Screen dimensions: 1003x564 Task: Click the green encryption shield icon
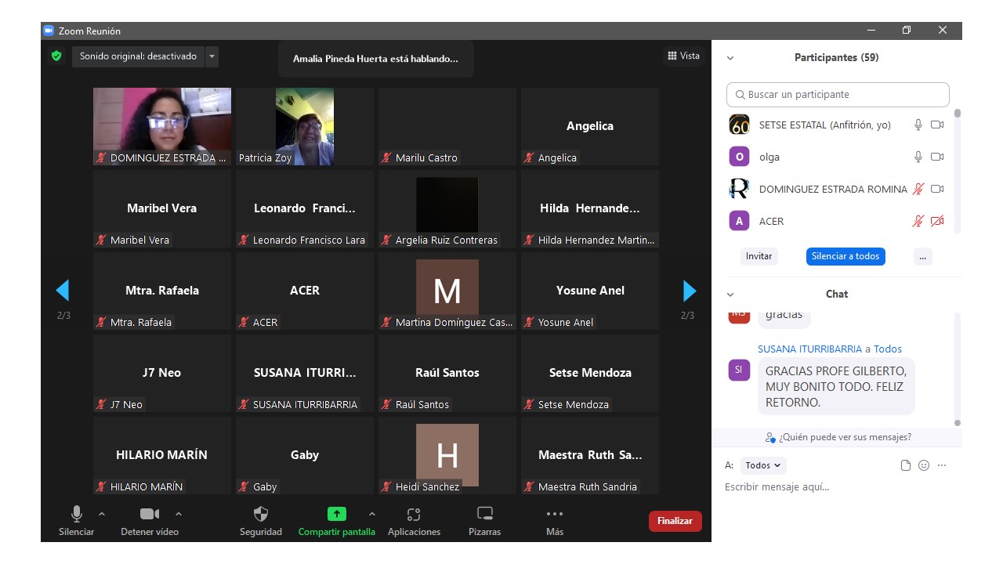(x=56, y=56)
